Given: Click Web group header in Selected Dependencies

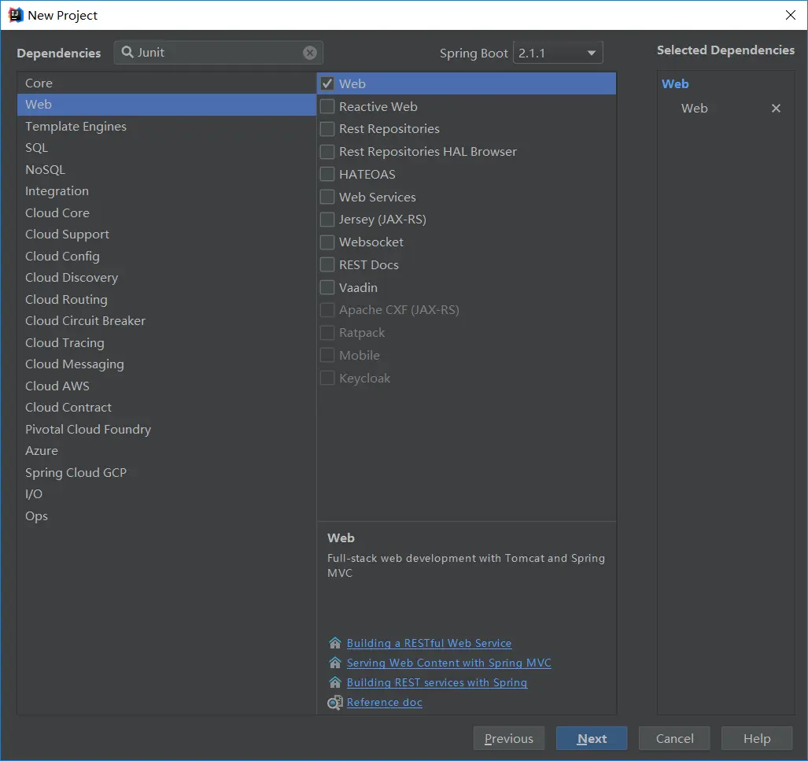Looking at the screenshot, I should 675,84.
